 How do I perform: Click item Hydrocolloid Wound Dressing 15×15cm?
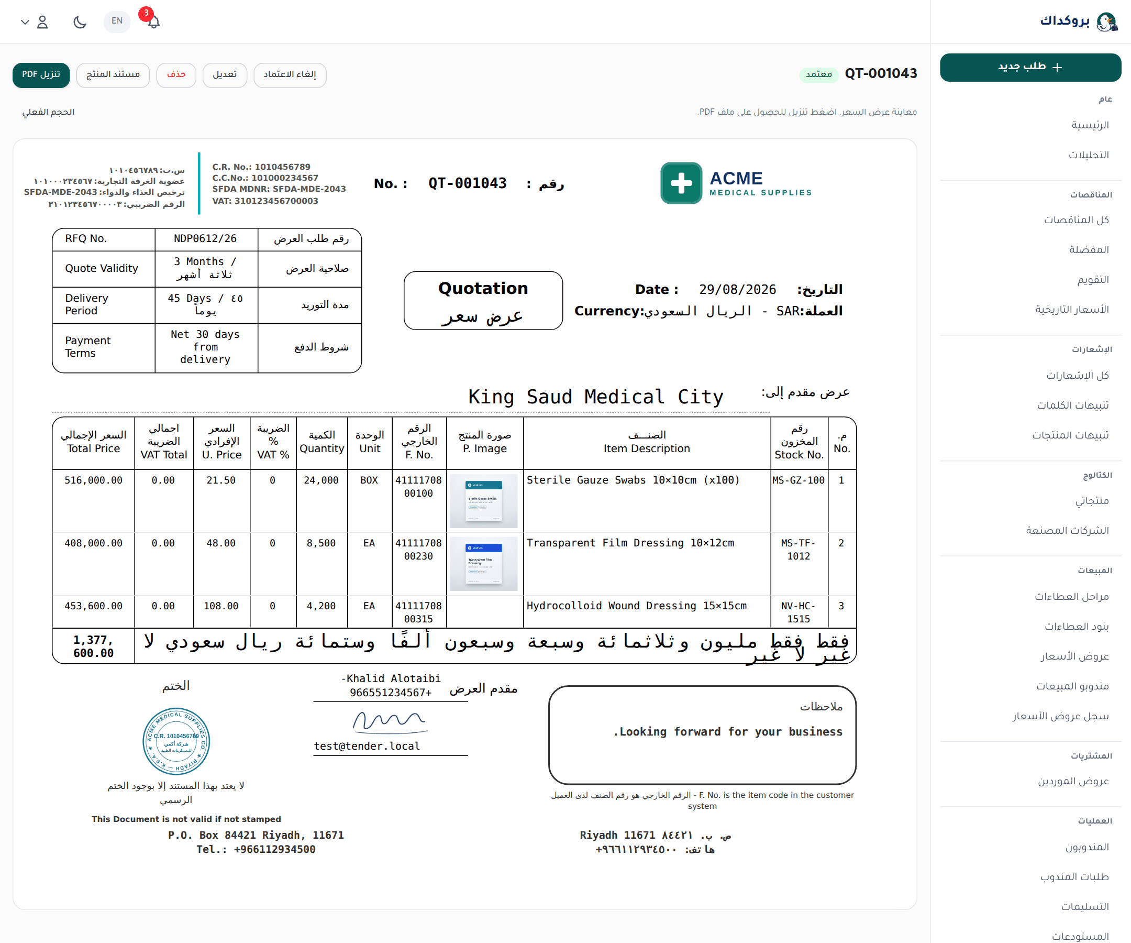coord(637,606)
